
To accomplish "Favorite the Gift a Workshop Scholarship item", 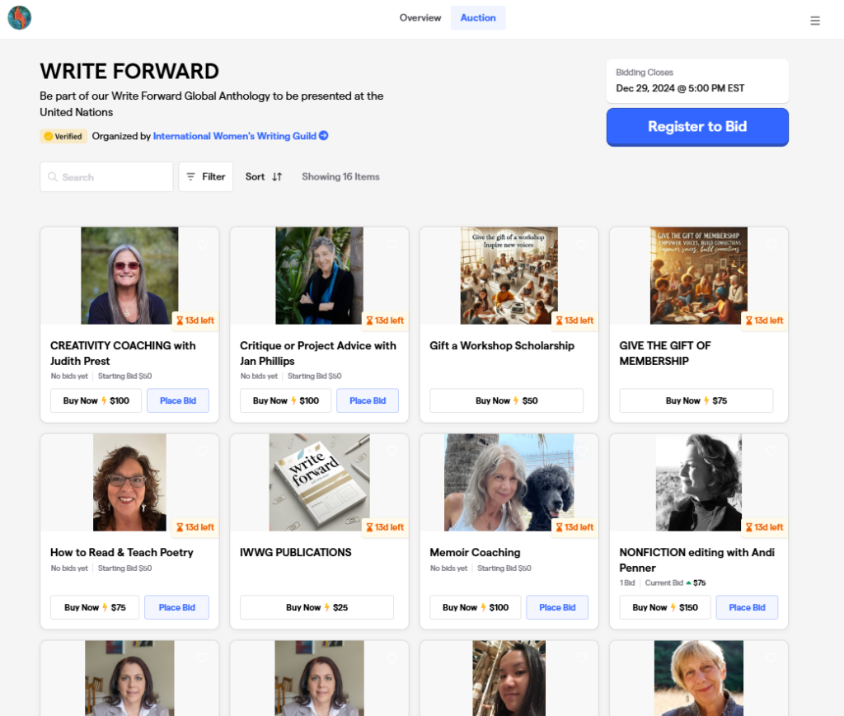I will click(x=582, y=244).
